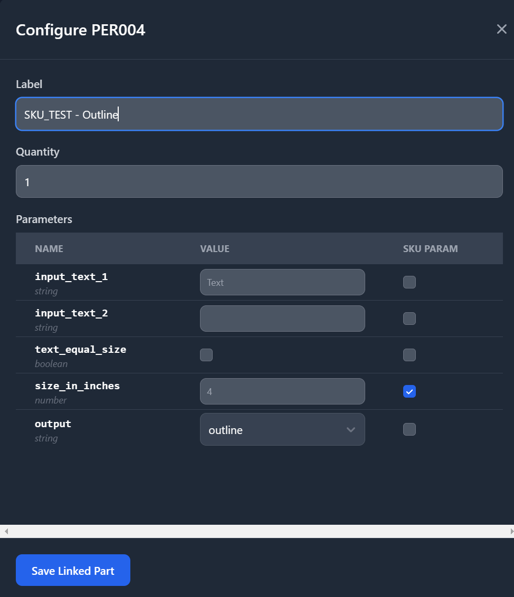Enable SKU param for text_equal_size
The height and width of the screenshot is (597, 514).
409,355
